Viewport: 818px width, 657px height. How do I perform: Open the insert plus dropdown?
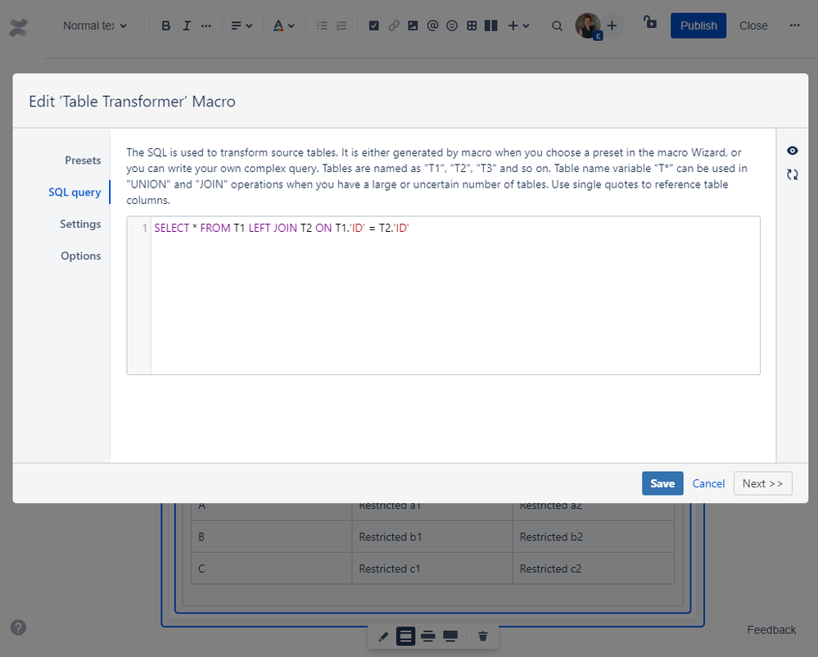pos(518,25)
